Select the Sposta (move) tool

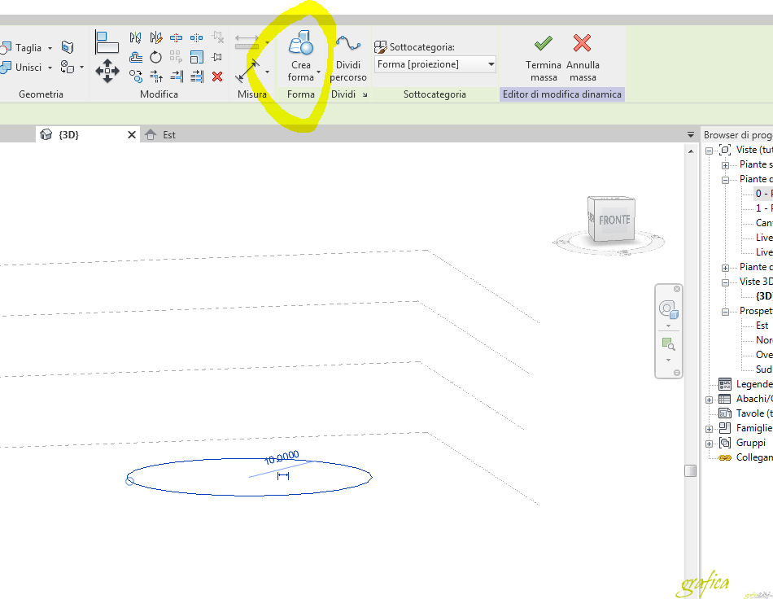click(x=107, y=71)
